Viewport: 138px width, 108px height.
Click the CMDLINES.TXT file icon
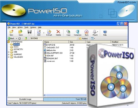click(x=45, y=48)
